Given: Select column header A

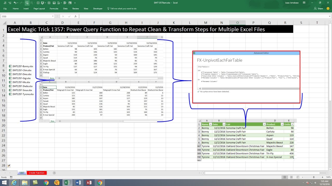Looking at the screenshot, I should point(15,22).
